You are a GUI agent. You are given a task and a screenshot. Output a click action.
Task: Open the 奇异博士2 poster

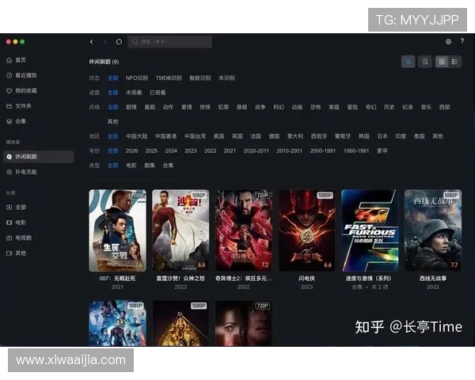(x=244, y=230)
